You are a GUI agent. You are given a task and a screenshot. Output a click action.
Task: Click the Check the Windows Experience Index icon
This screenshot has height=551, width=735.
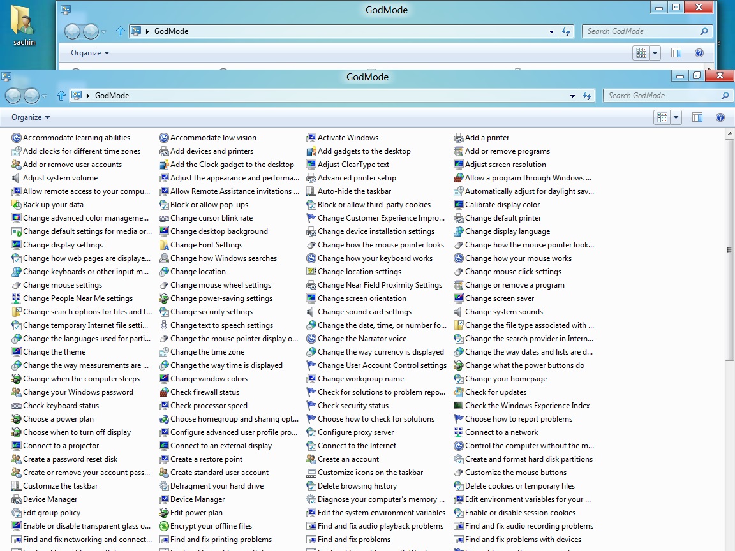click(459, 406)
